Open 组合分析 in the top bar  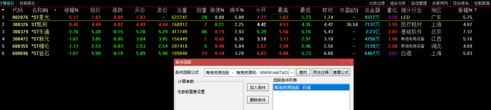coord(398,3)
